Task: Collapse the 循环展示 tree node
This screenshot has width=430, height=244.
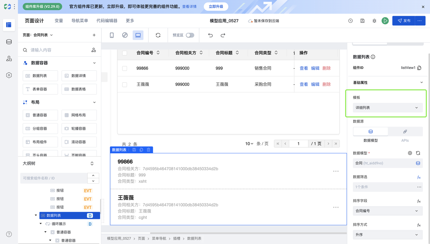Action: point(41,224)
